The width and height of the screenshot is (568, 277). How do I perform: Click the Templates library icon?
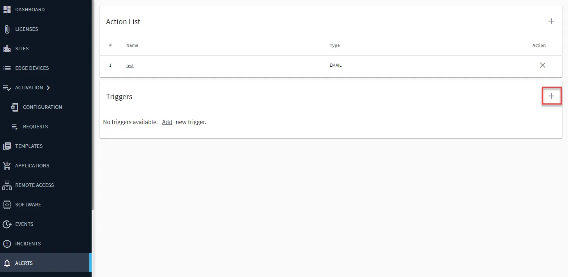(7, 146)
